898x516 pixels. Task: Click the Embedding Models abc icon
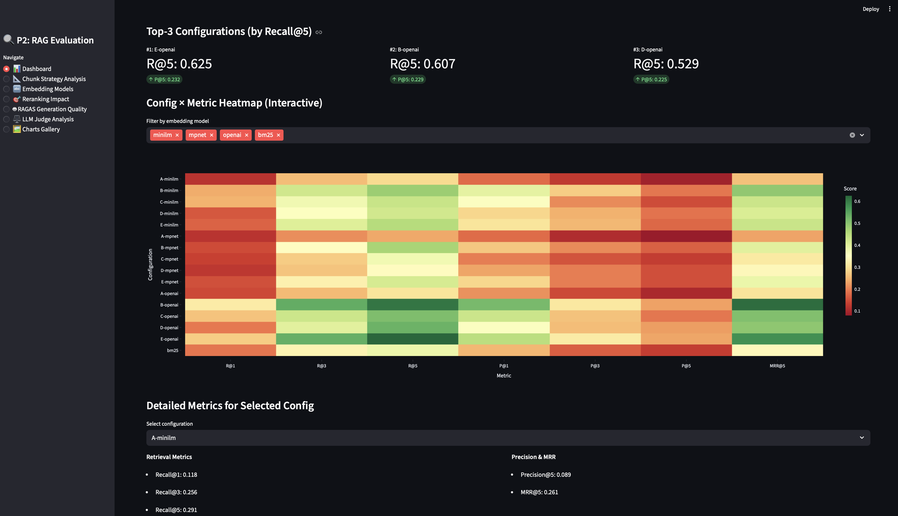(x=17, y=89)
